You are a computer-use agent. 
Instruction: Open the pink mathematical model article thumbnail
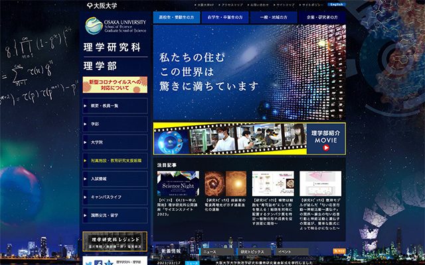click(320, 184)
